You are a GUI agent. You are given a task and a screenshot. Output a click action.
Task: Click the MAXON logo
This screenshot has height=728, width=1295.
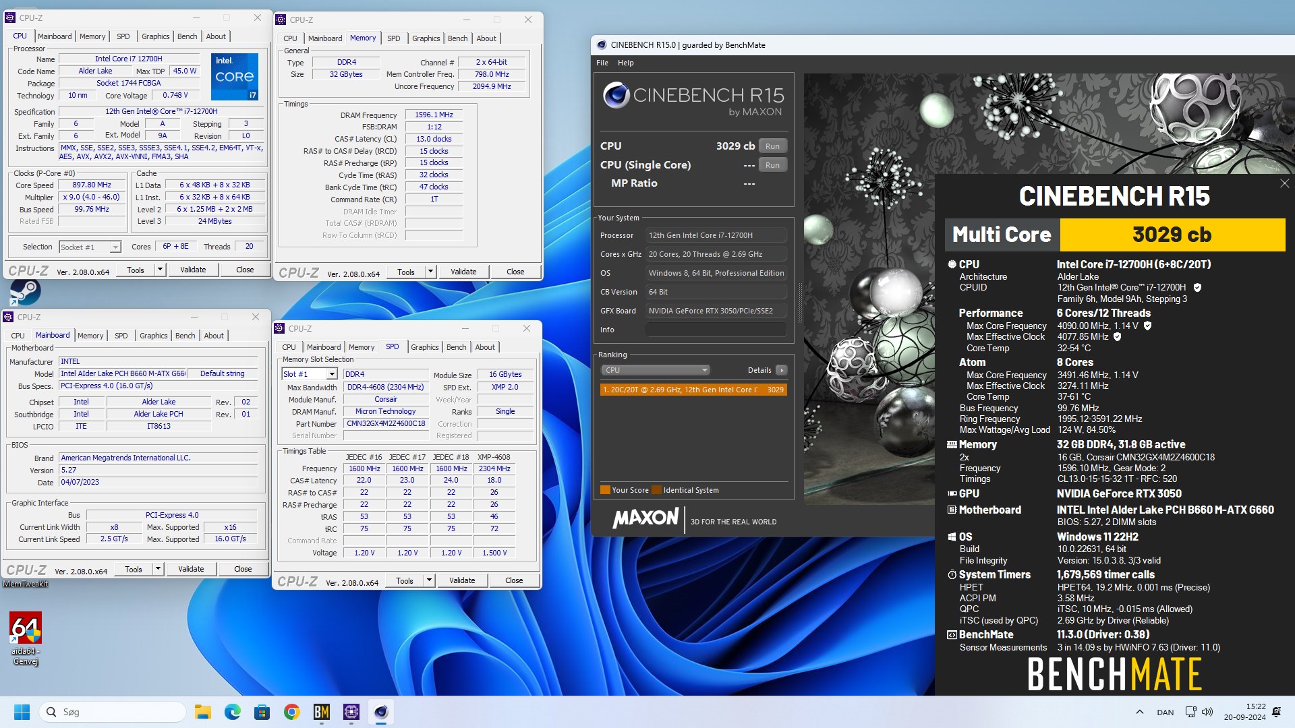tap(645, 518)
